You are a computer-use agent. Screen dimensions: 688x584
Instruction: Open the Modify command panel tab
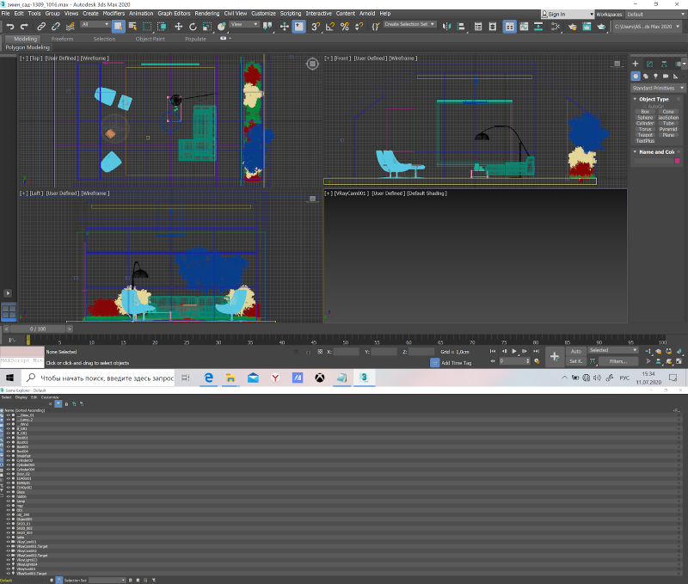tap(649, 64)
